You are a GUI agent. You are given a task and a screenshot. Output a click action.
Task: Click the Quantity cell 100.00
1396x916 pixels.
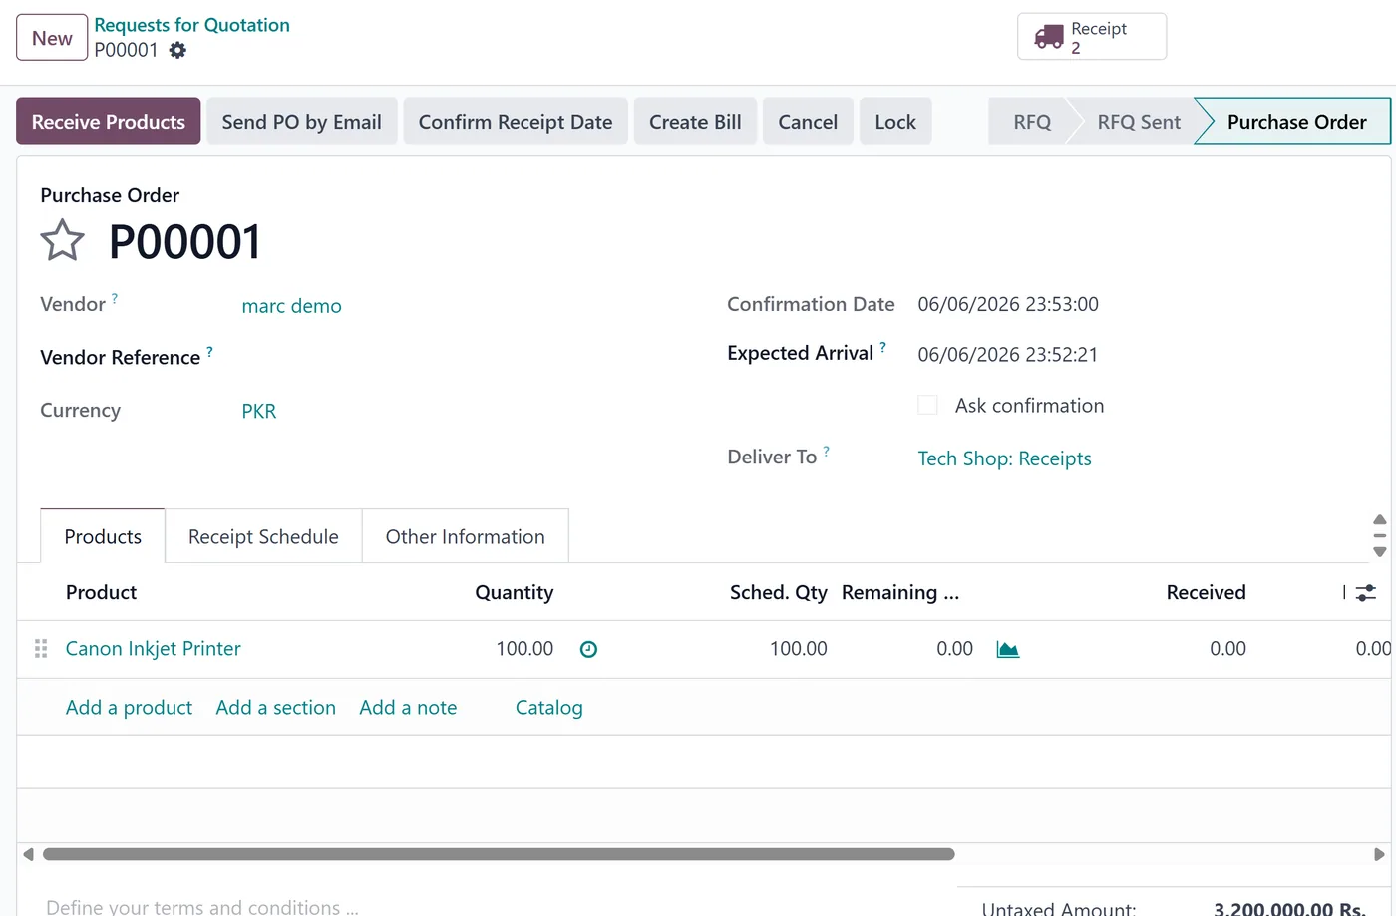(524, 649)
